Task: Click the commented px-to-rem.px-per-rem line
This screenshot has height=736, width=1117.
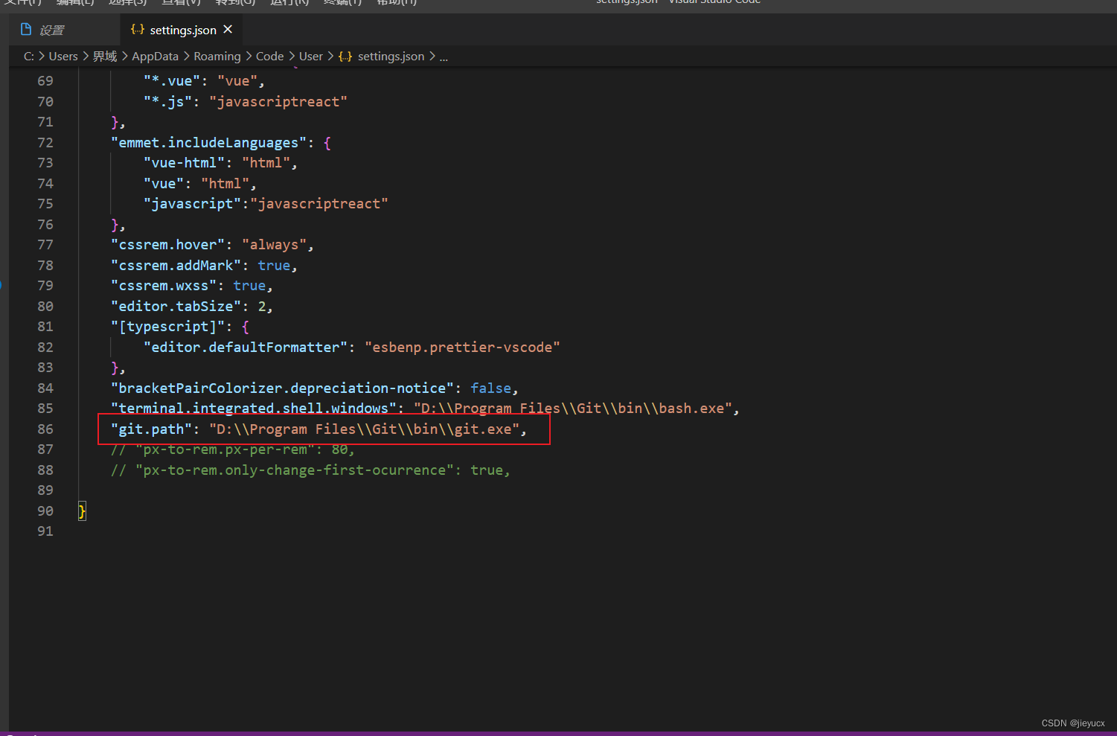Action: pos(233,449)
